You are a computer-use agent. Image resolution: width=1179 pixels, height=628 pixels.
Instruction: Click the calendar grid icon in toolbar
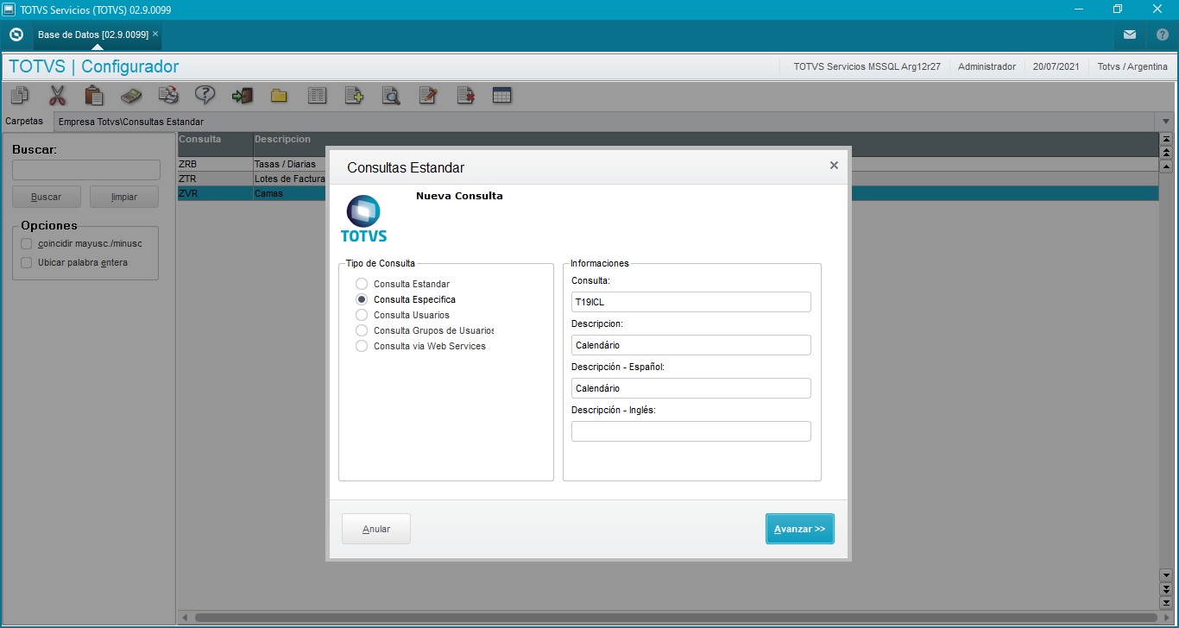(502, 96)
